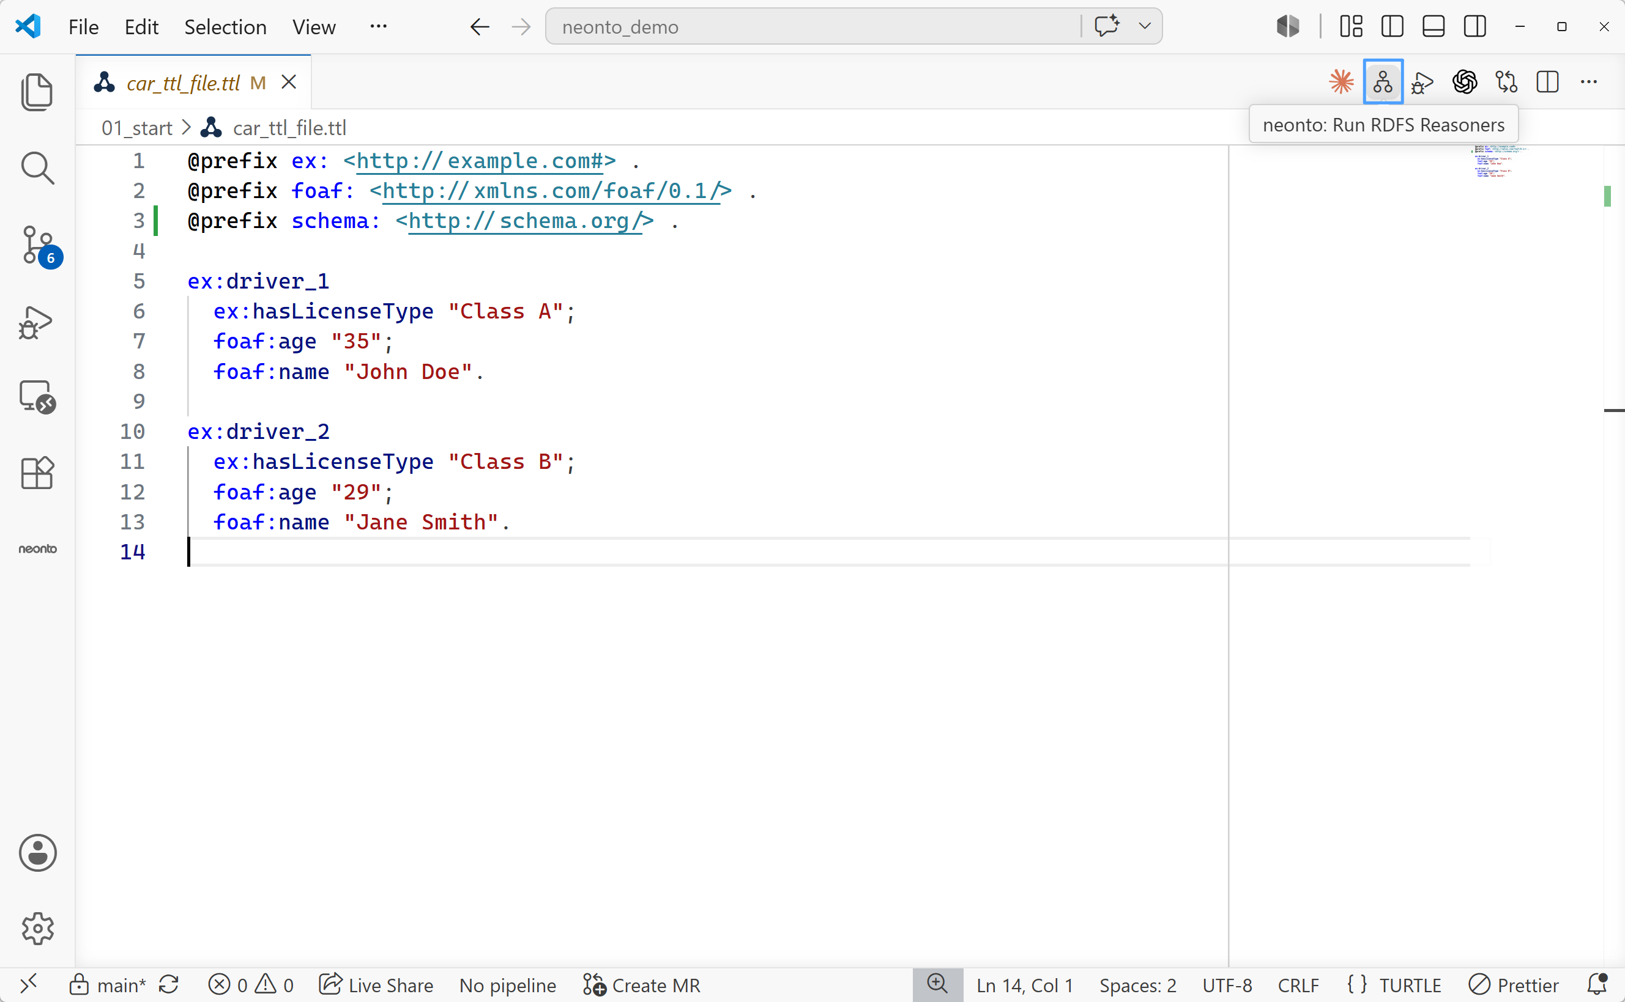The image size is (1625, 1002).
Task: Open the http://schema.org link
Action: tap(526, 221)
